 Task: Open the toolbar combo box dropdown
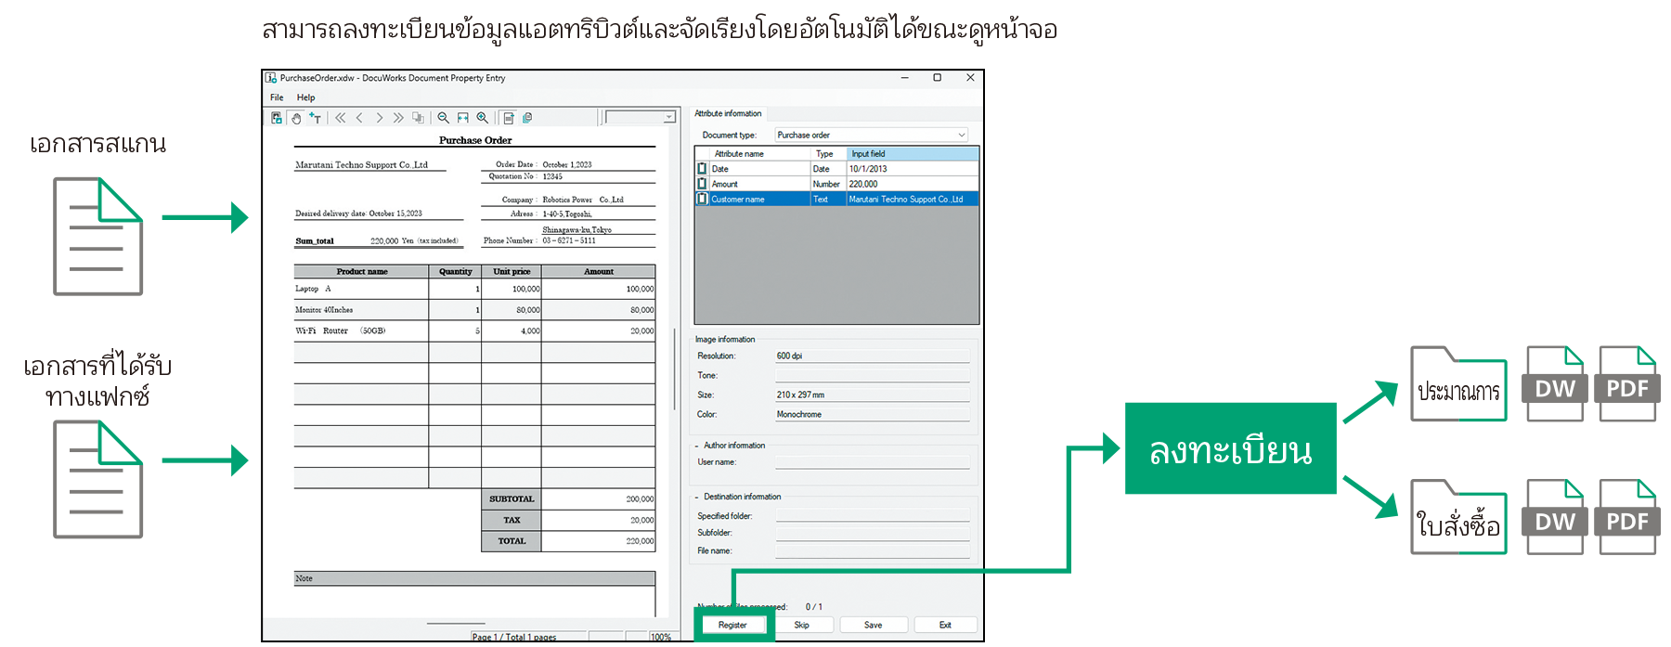coord(668,118)
